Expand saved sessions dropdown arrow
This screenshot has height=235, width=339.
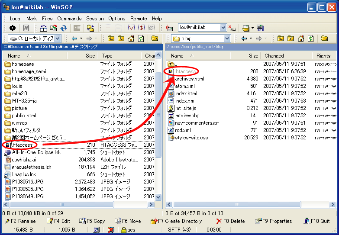252,28
